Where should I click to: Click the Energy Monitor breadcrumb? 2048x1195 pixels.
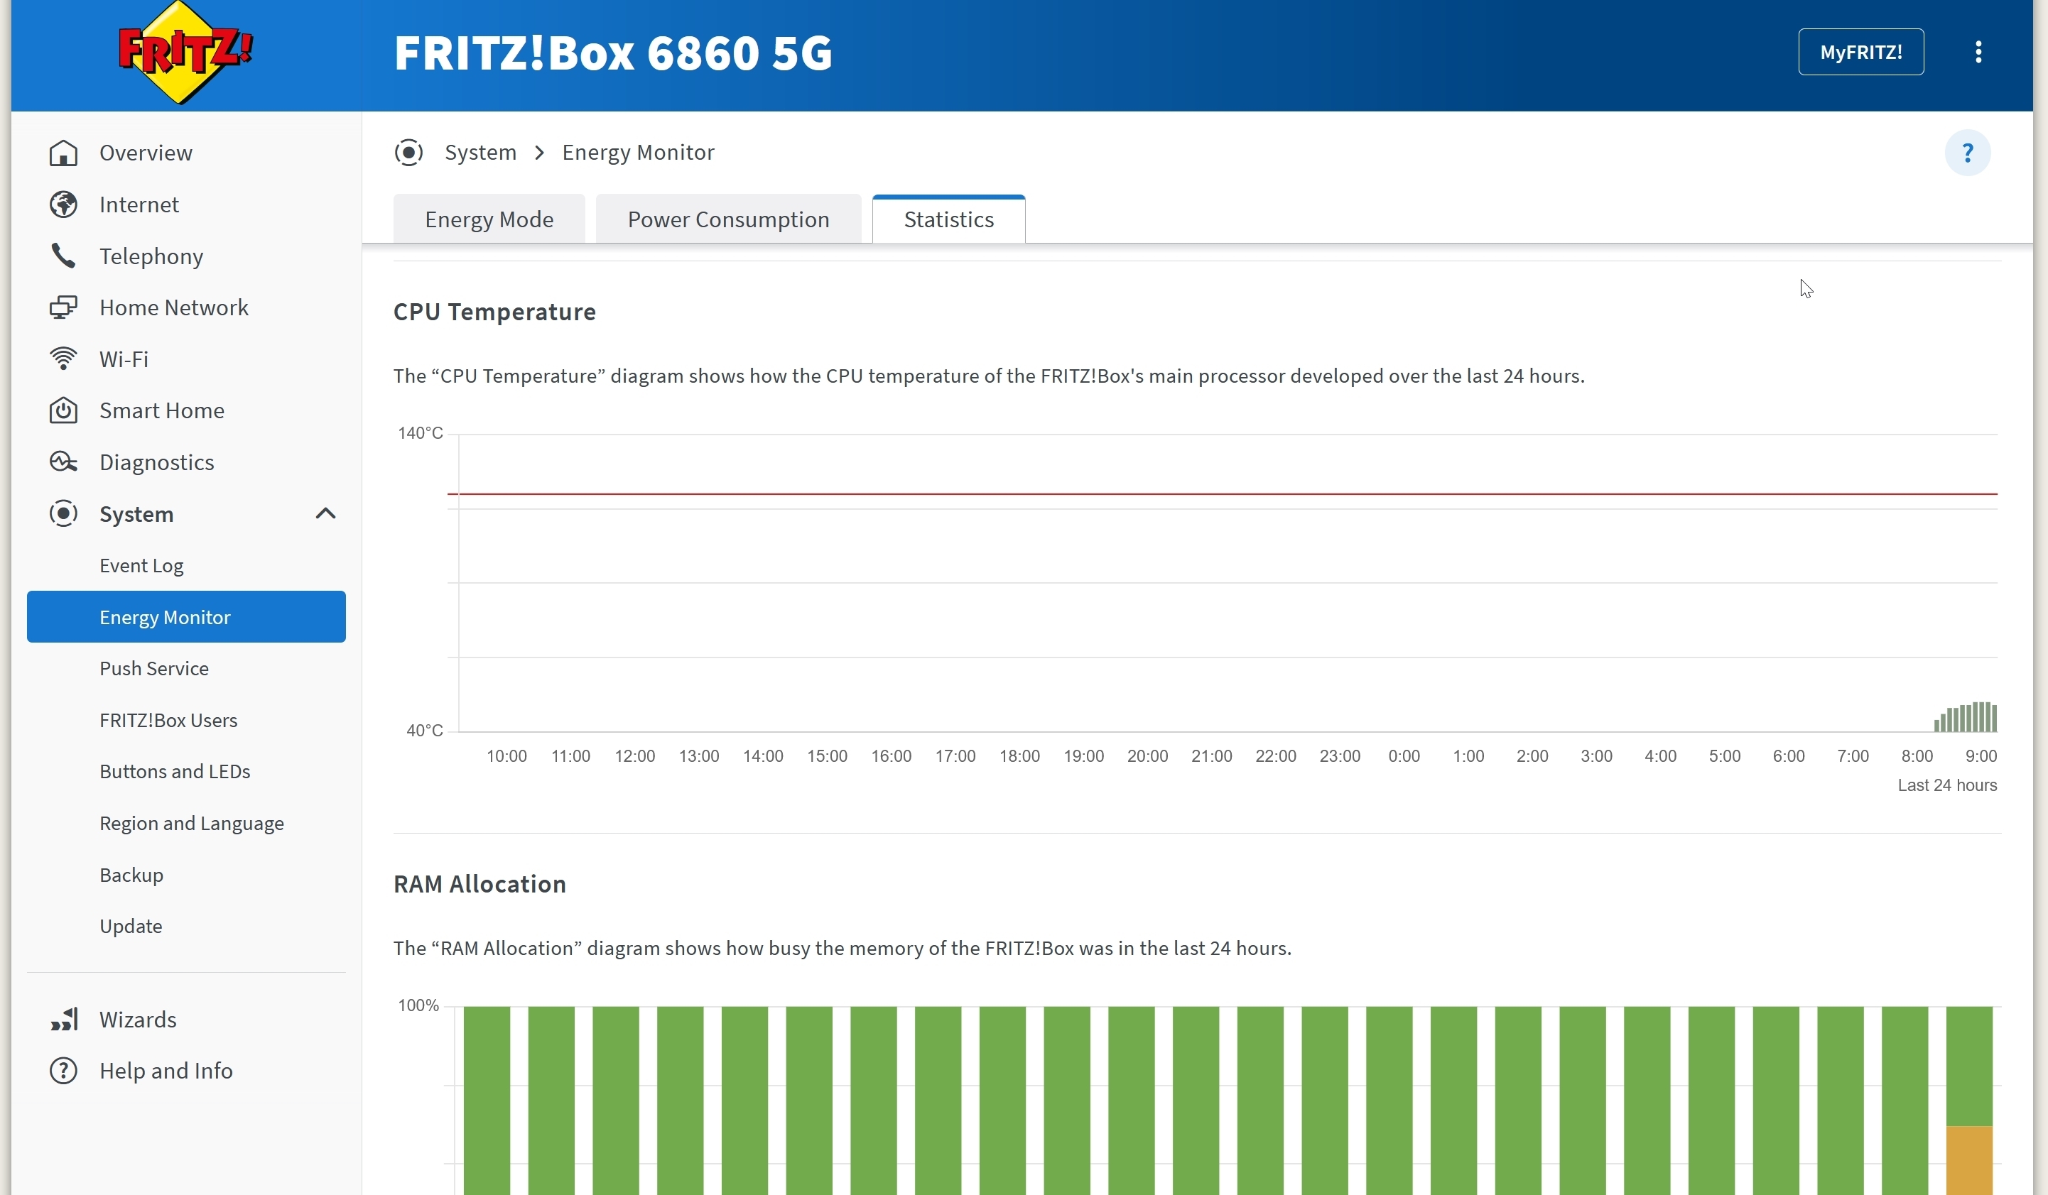638,153
